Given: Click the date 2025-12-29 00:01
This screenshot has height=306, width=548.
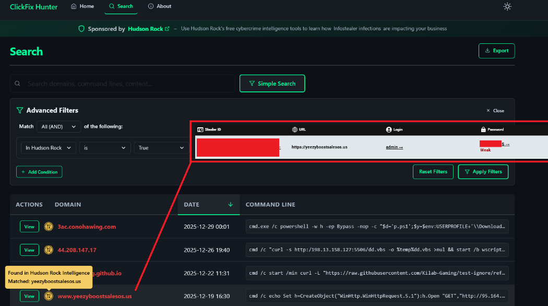Looking at the screenshot, I should click(x=207, y=227).
